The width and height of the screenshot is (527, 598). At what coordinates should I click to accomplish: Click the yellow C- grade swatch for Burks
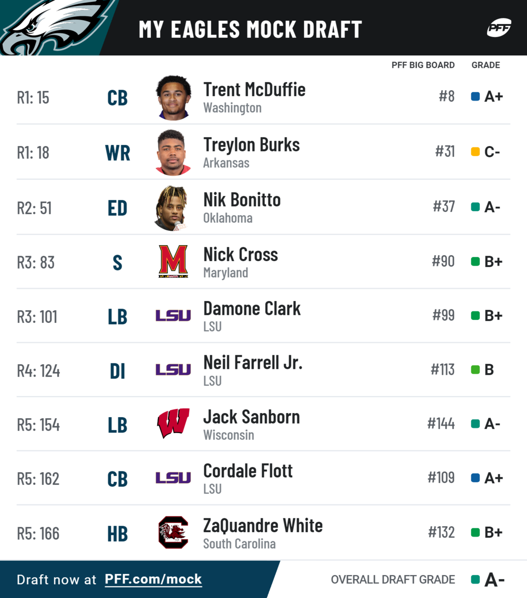[x=475, y=151]
